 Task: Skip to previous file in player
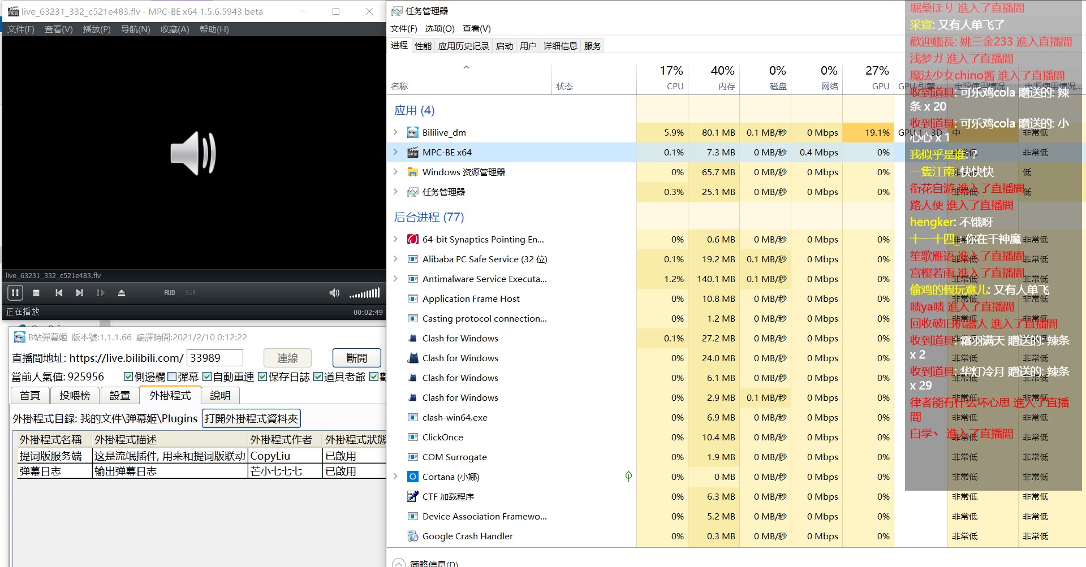(x=59, y=293)
